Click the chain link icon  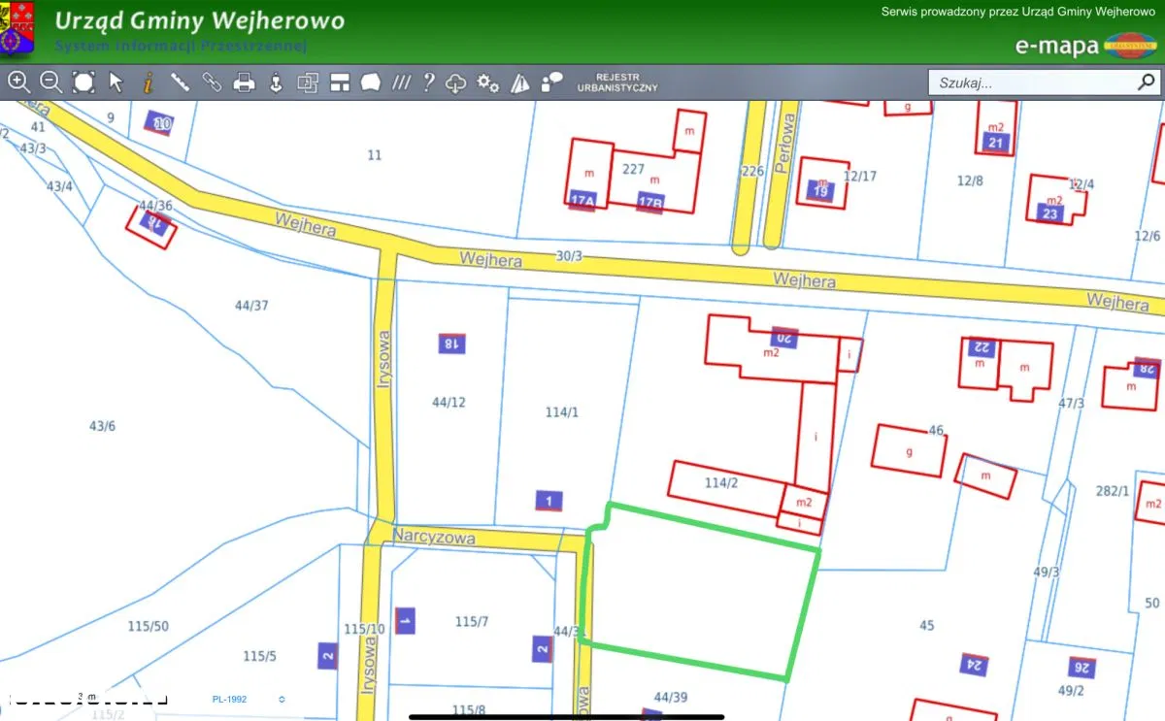coord(212,82)
